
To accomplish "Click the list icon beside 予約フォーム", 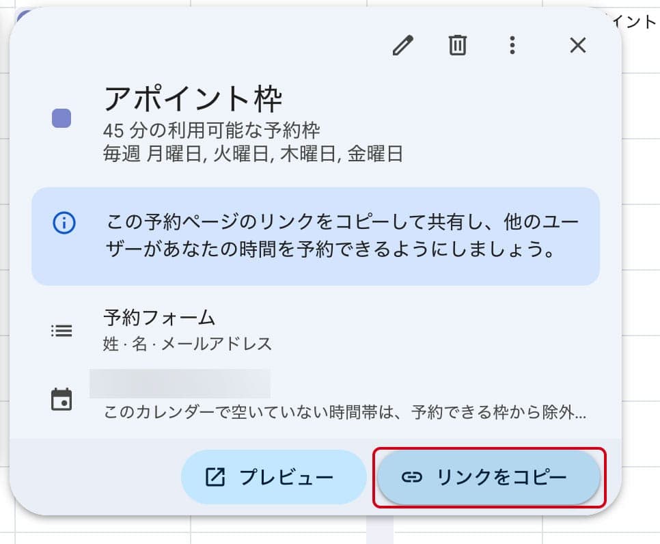I will click(x=61, y=331).
